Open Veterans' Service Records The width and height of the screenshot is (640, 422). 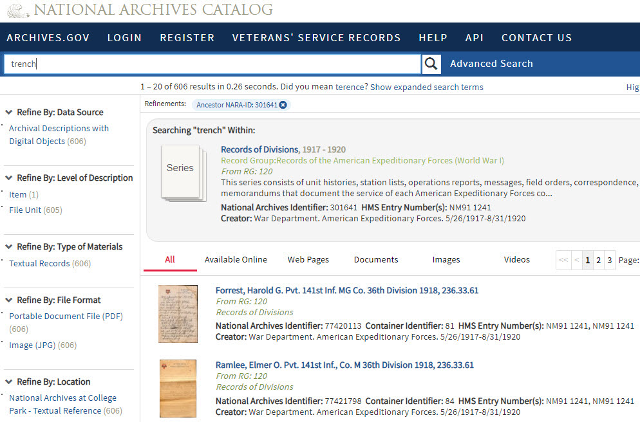click(316, 37)
